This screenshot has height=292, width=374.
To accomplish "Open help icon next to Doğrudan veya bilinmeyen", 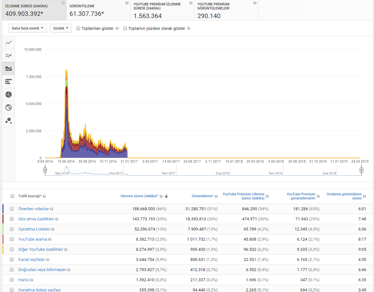I will pyautogui.click(x=69, y=270).
